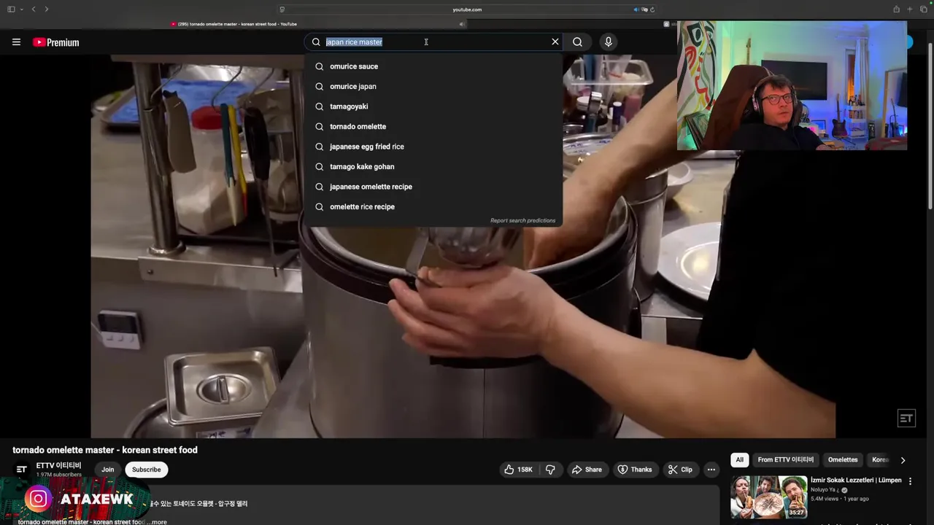Expand video description with "...more"
Screen dimensions: 934x525
(158, 522)
